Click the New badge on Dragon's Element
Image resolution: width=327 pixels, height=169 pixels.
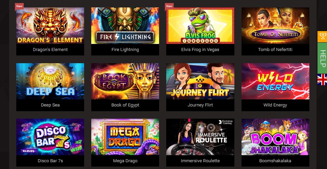click(19, 6)
